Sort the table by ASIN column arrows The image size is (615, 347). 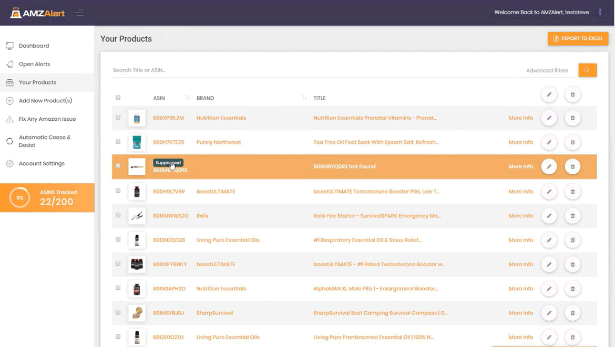[188, 98]
